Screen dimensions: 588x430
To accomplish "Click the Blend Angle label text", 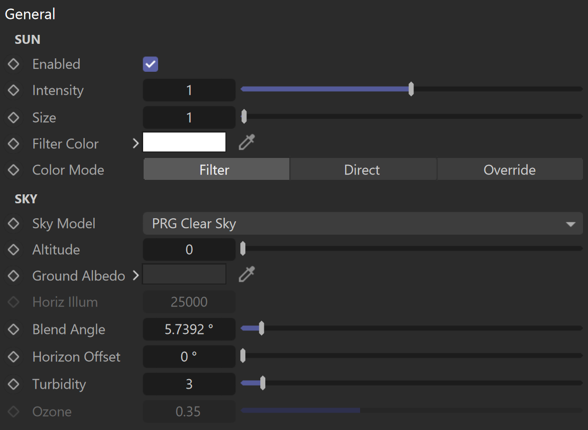I will click(69, 330).
